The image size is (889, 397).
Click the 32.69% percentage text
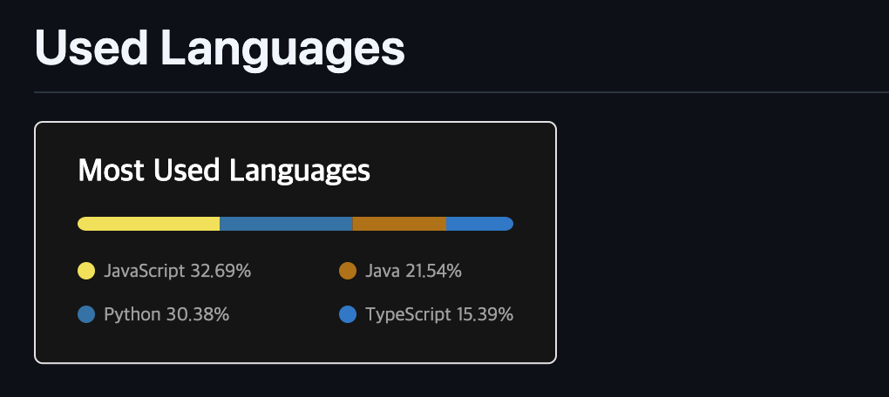point(221,272)
